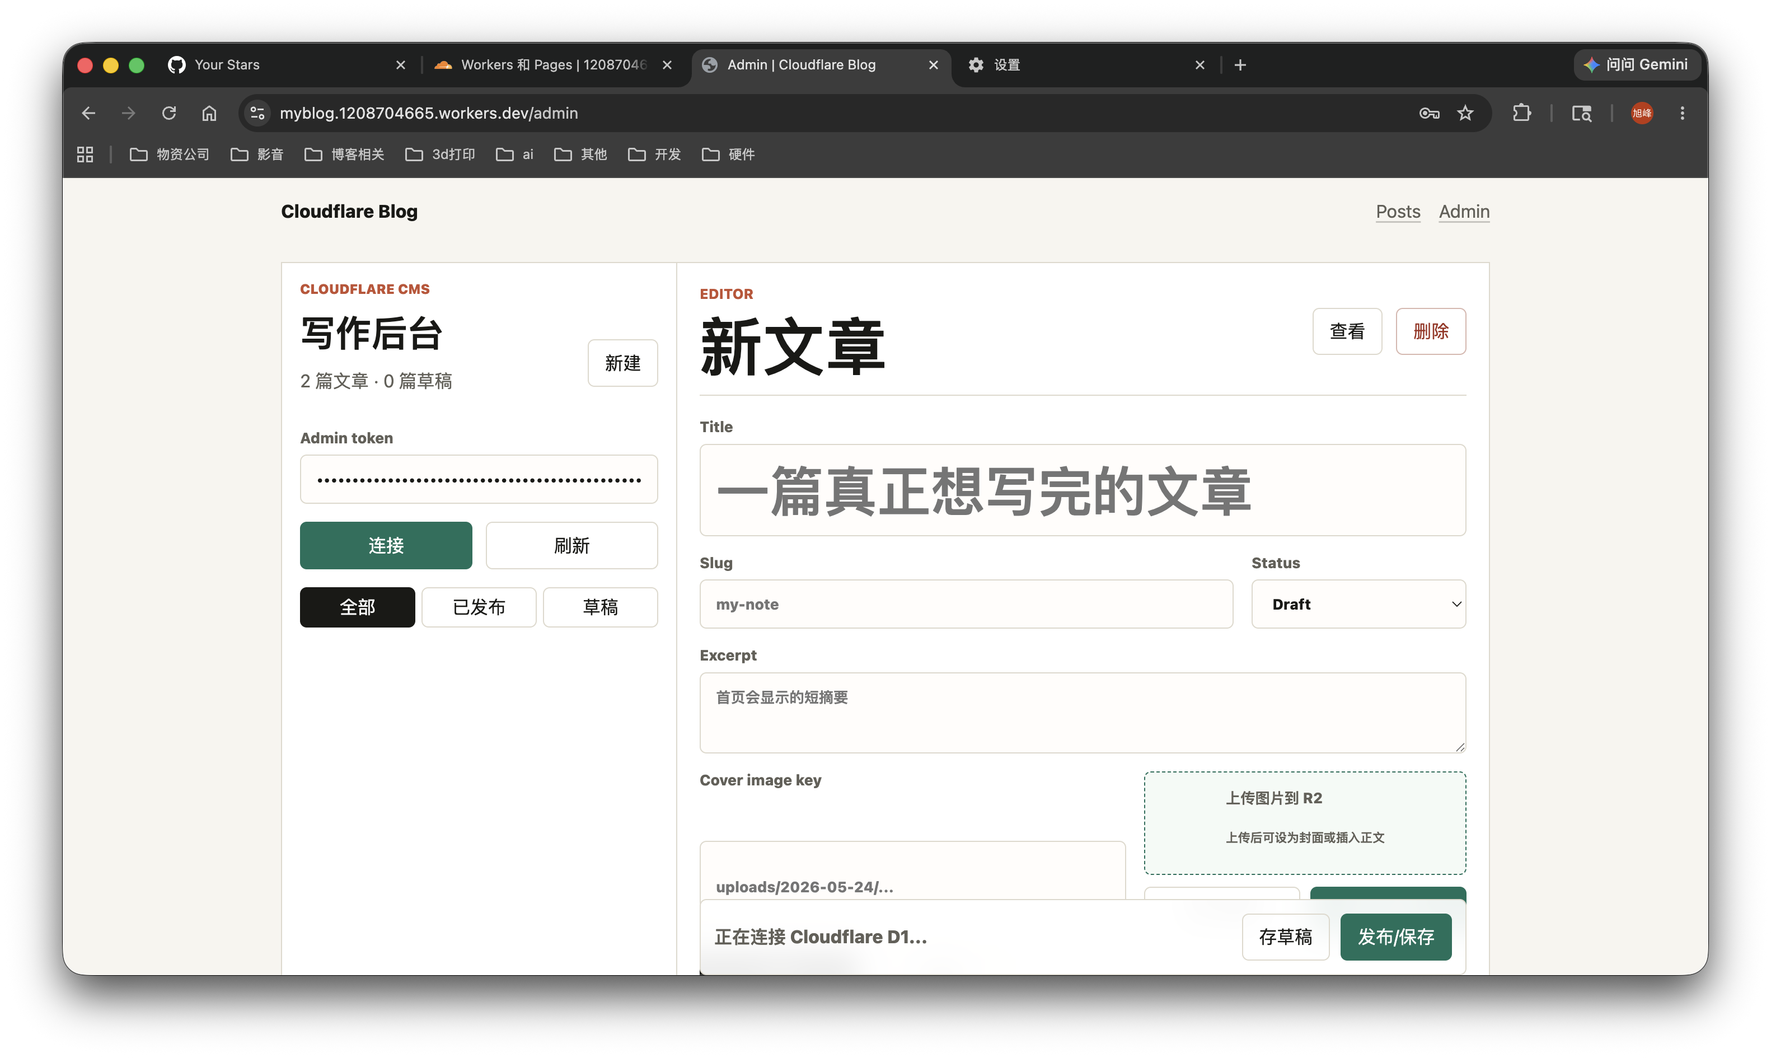Switch to the 设置 tab

[x=1087, y=65]
